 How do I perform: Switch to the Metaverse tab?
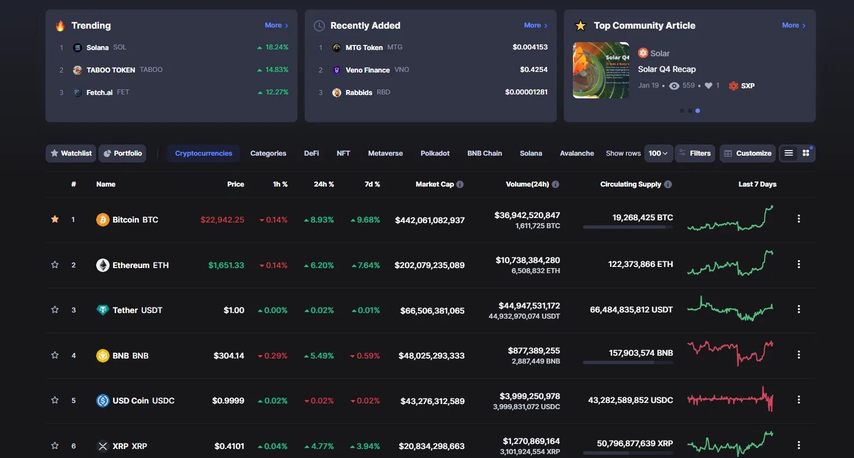385,153
